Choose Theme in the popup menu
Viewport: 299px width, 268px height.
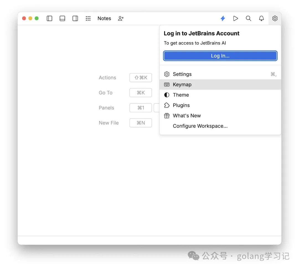(220, 95)
